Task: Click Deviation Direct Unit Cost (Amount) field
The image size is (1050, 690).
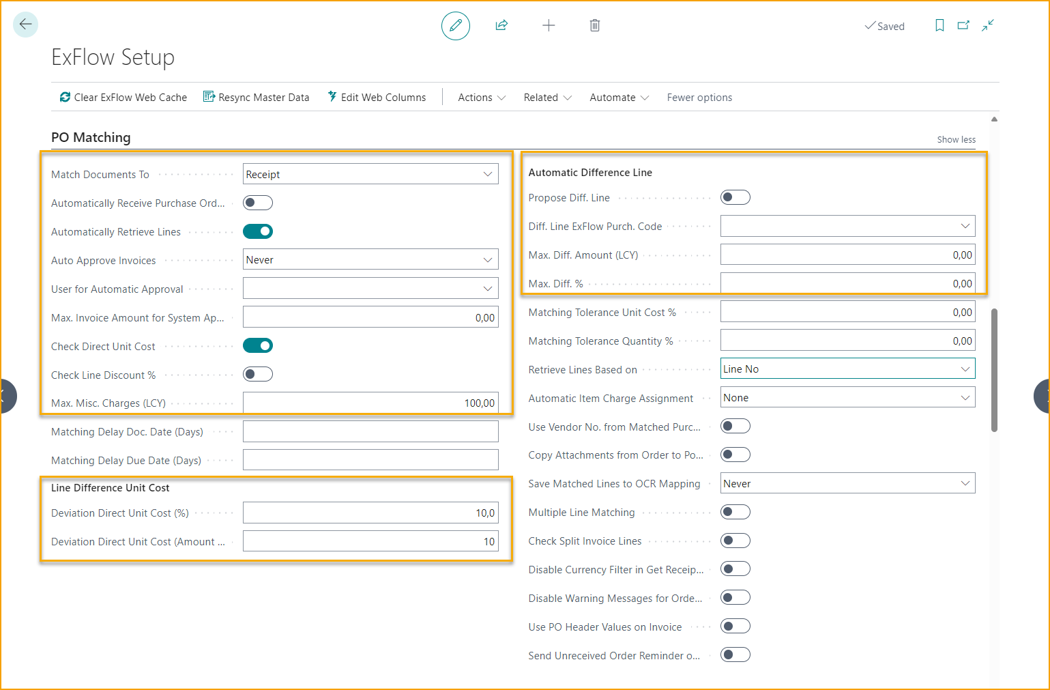Action: 370,541
